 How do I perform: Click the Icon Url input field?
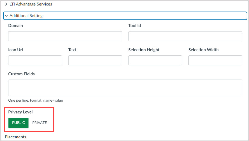(35, 60)
